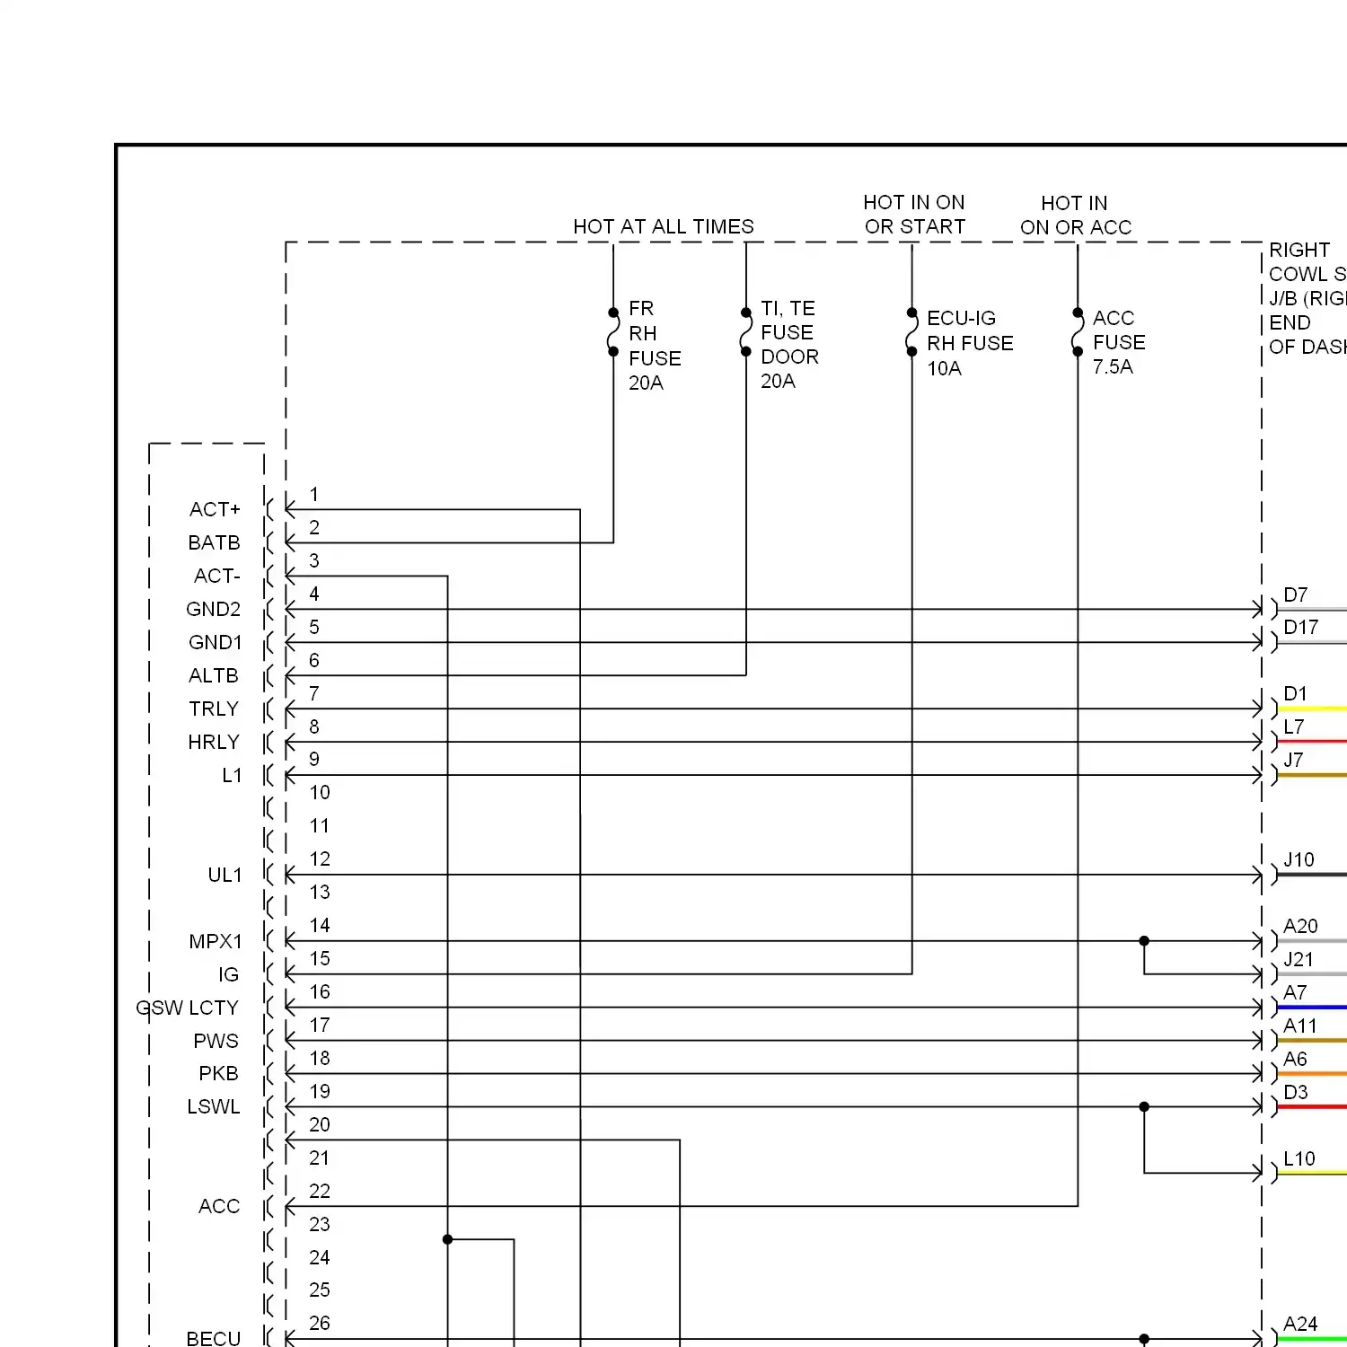Select the GND2 terminal label
This screenshot has width=1347, height=1347.
213,609
